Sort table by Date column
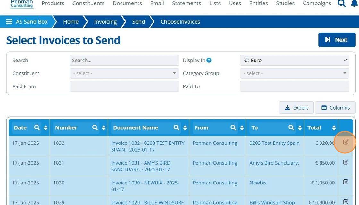 click(x=46, y=128)
